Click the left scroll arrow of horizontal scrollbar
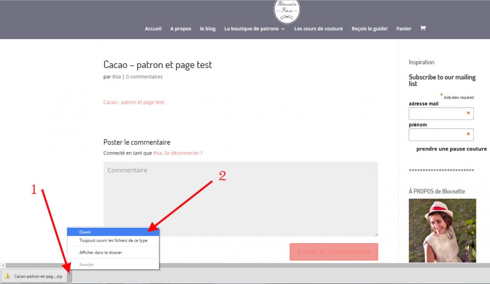Image resolution: width=490 pixels, height=284 pixels. 3,265
